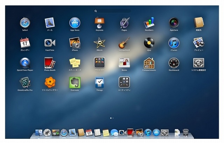The image size is (224, 143).
Task: Open App Store in the Dock
Action: pos(156,133)
